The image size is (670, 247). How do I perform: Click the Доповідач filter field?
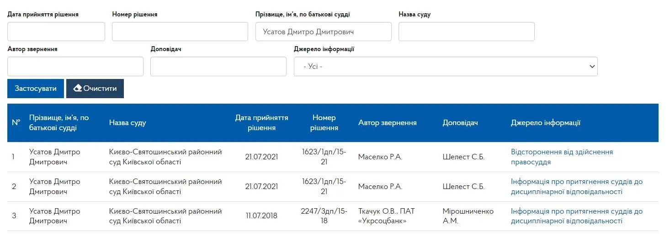pyautogui.click(x=218, y=67)
